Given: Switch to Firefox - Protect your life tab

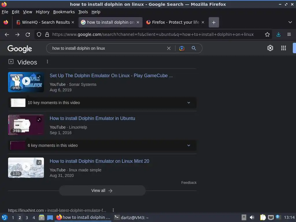Looking at the screenshot, I should tap(175, 22).
